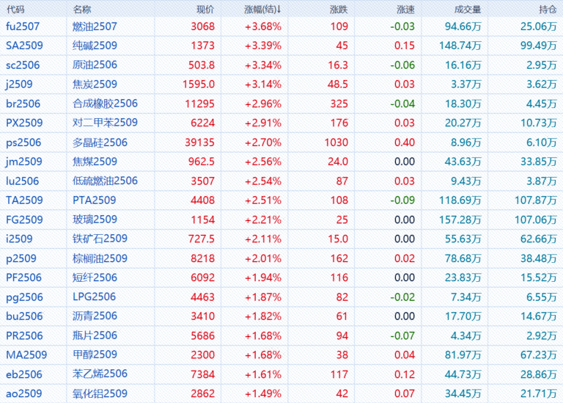
Task: Open 纯碱2509 contract name link
Action: click(95, 46)
